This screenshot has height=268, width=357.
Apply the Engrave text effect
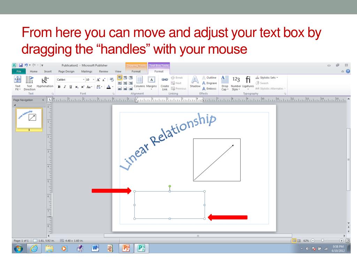[209, 83]
